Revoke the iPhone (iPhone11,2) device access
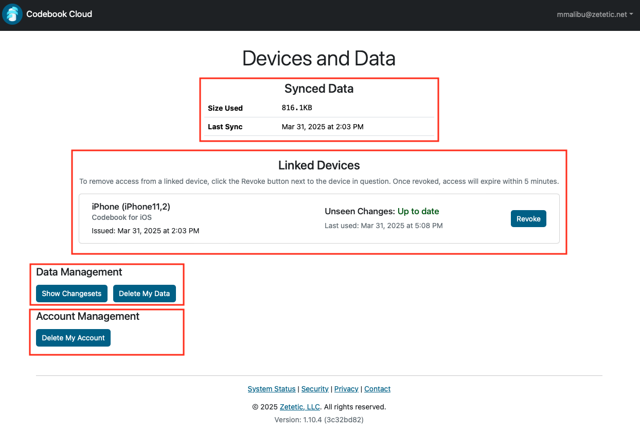Image resolution: width=640 pixels, height=430 pixels. pyautogui.click(x=528, y=219)
